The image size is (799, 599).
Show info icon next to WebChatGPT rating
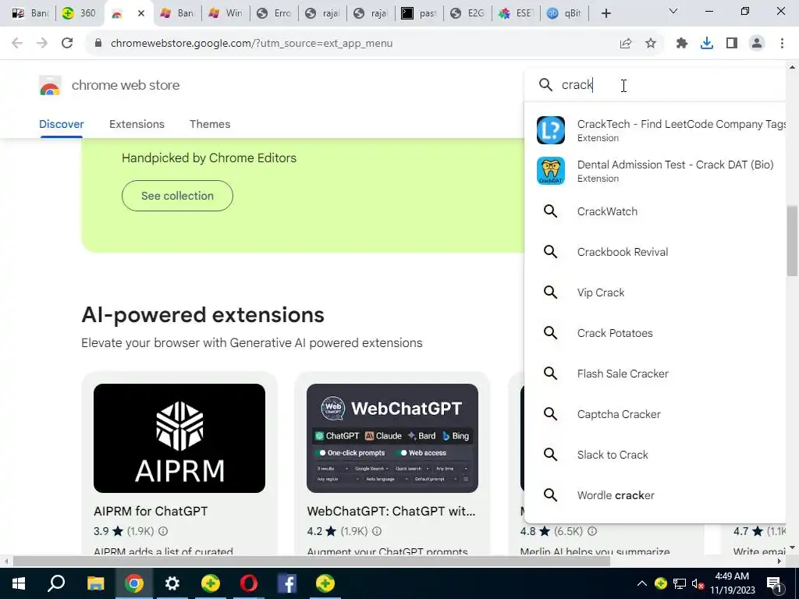(x=377, y=531)
